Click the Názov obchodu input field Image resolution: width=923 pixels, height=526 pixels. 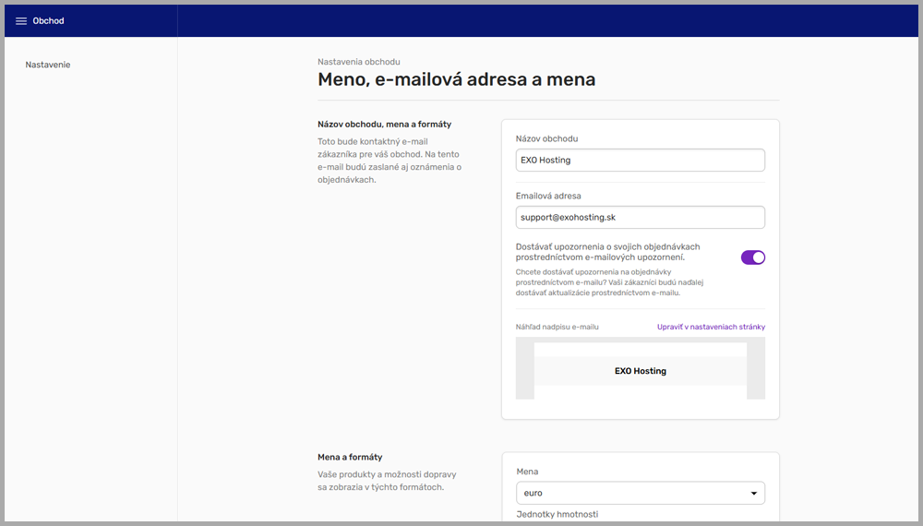point(640,160)
